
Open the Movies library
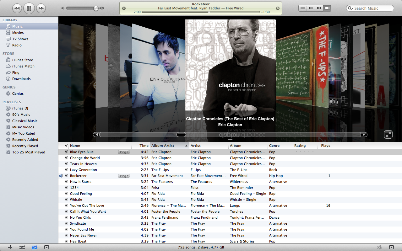tap(29, 33)
